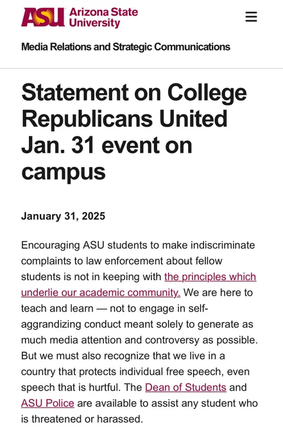Follow the principles which underlie link

click(x=210, y=277)
